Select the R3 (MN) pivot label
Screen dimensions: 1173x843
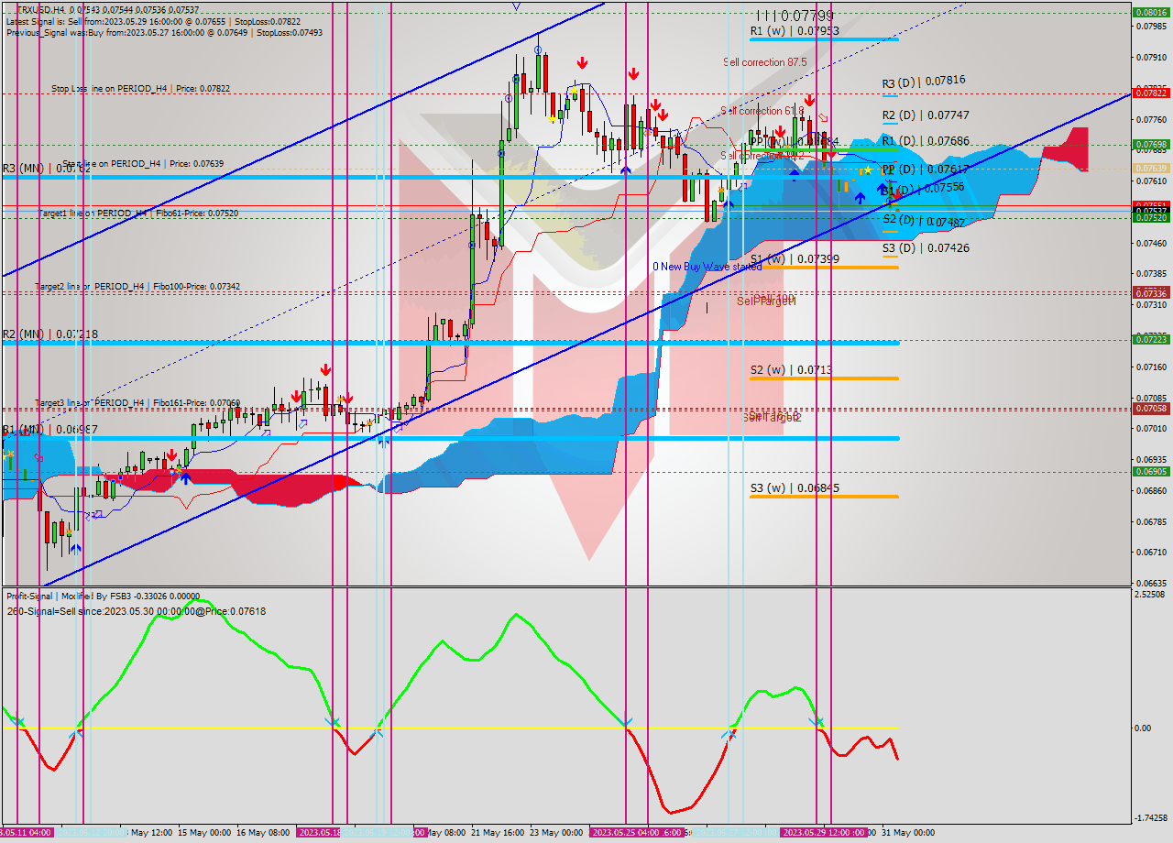pos(46,169)
